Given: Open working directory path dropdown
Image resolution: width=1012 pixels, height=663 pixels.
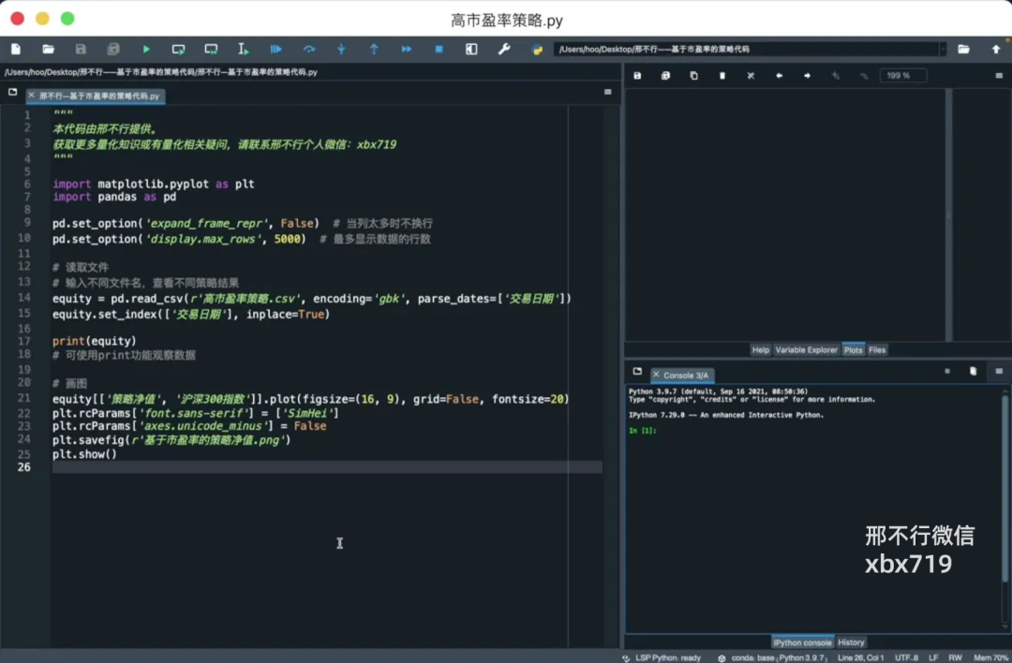Looking at the screenshot, I should coord(943,49).
